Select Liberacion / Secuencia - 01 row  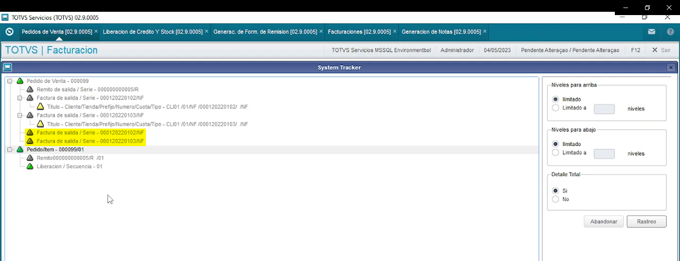69,166
